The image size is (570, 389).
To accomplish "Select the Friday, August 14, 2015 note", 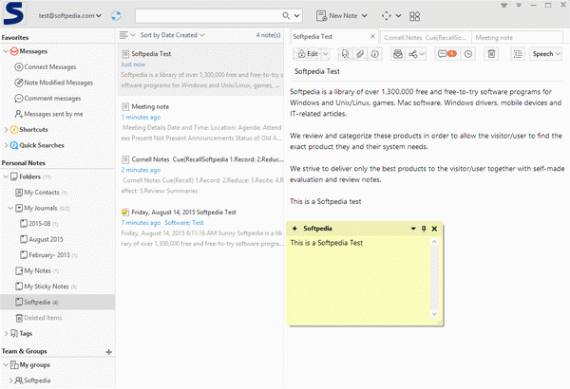I will pos(199,228).
